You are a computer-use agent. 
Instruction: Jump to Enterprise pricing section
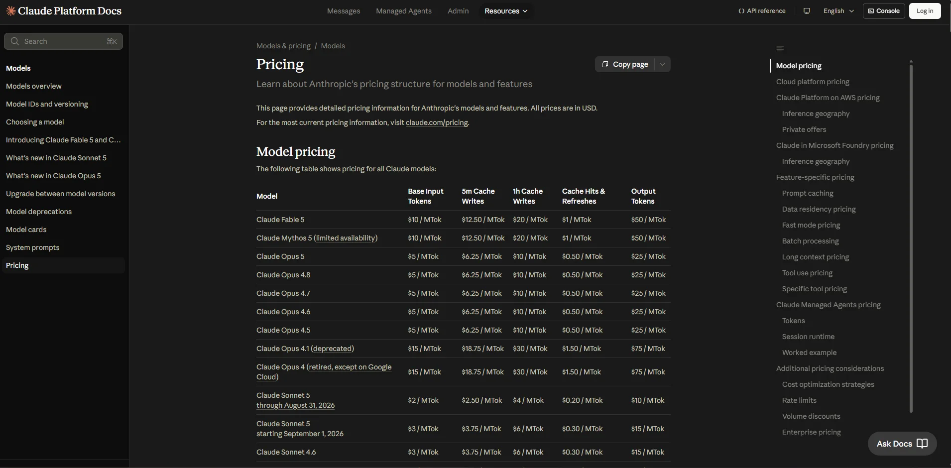pyautogui.click(x=811, y=432)
